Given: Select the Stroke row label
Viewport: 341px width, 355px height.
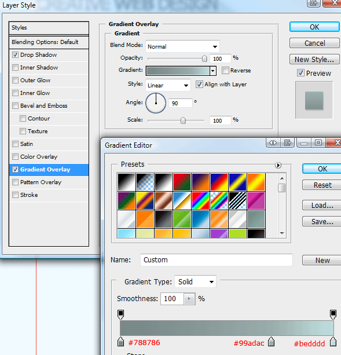Looking at the screenshot, I should pos(29,195).
